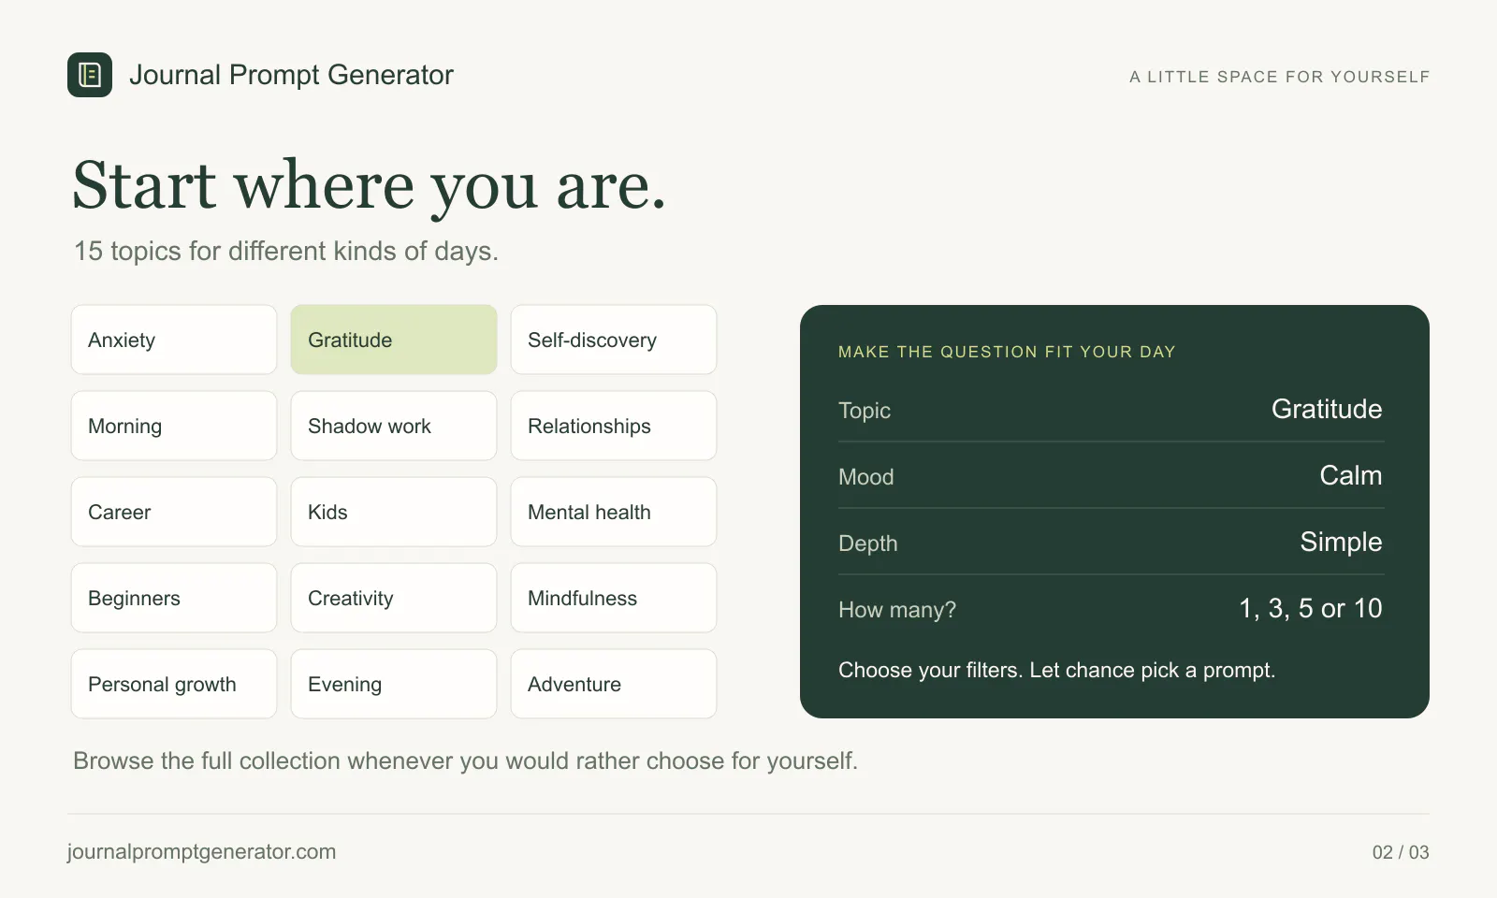Screen dimensions: 1497x898
Task: Select the Relationships topic card
Action: click(614, 426)
